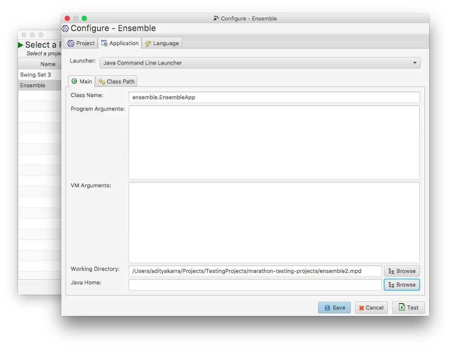453x350 pixels.
Task: Click the Working Directory path field
Action: point(255,271)
